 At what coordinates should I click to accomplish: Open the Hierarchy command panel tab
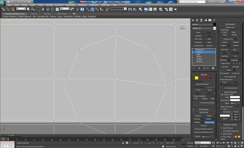[201, 20]
